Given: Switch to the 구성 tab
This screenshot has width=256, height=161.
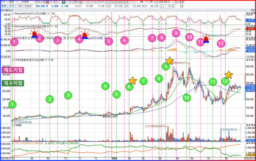Looking at the screenshot, I should (19, 6).
